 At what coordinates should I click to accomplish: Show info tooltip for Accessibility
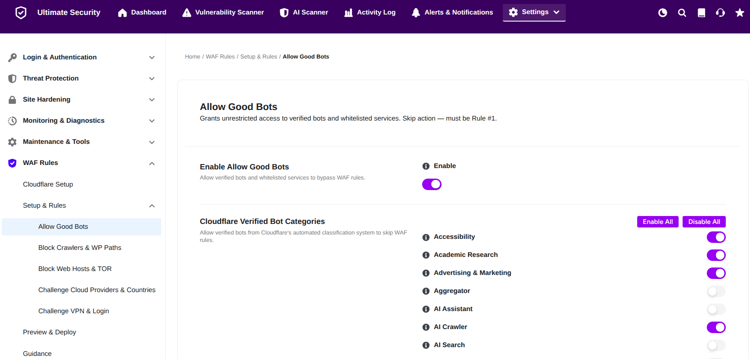(x=426, y=237)
